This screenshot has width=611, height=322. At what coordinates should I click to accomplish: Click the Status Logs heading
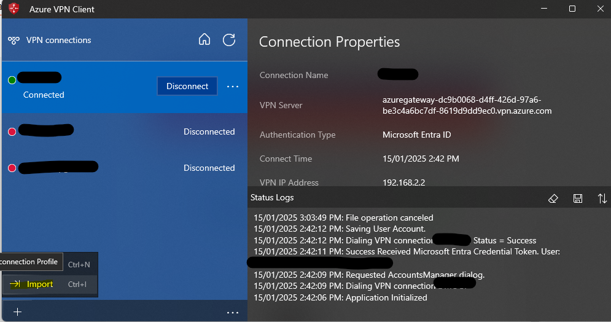[x=272, y=198]
